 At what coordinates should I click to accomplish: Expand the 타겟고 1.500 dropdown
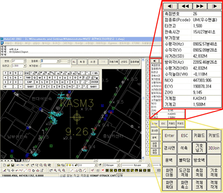[25, 66]
